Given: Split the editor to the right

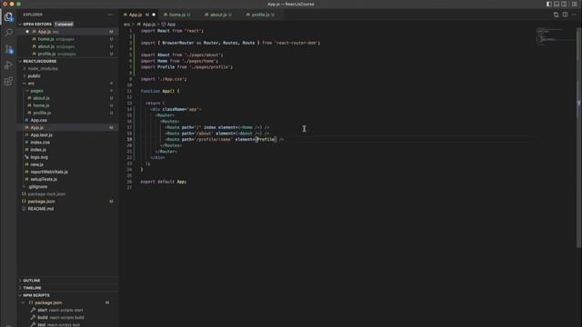Looking at the screenshot, I should click(x=565, y=15).
